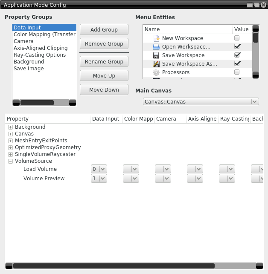Uncheck the Open Workspace checkbox
268x274 pixels.
237,46
